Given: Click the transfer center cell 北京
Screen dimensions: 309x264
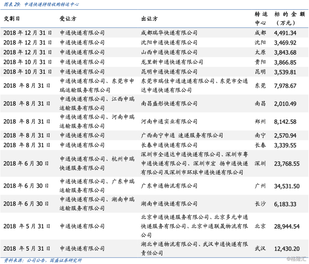Looking at the screenshot, I should point(260,226).
